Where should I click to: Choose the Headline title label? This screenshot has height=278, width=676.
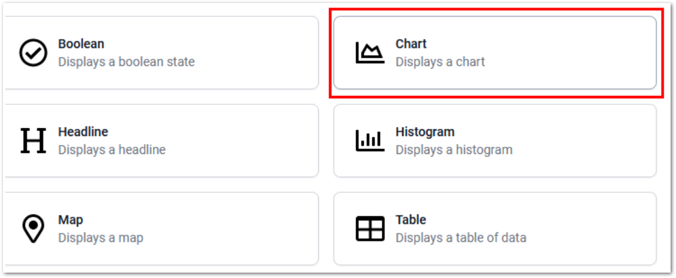(83, 132)
